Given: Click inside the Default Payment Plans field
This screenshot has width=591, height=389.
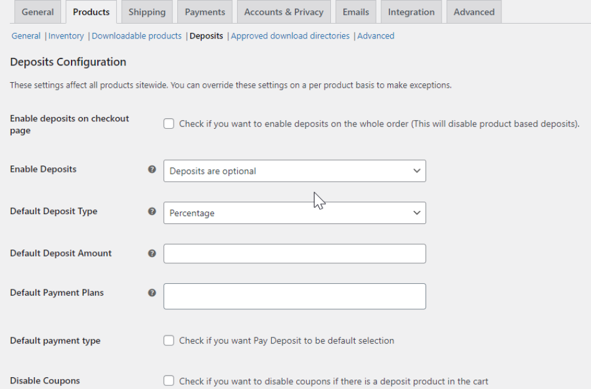Looking at the screenshot, I should [x=294, y=296].
